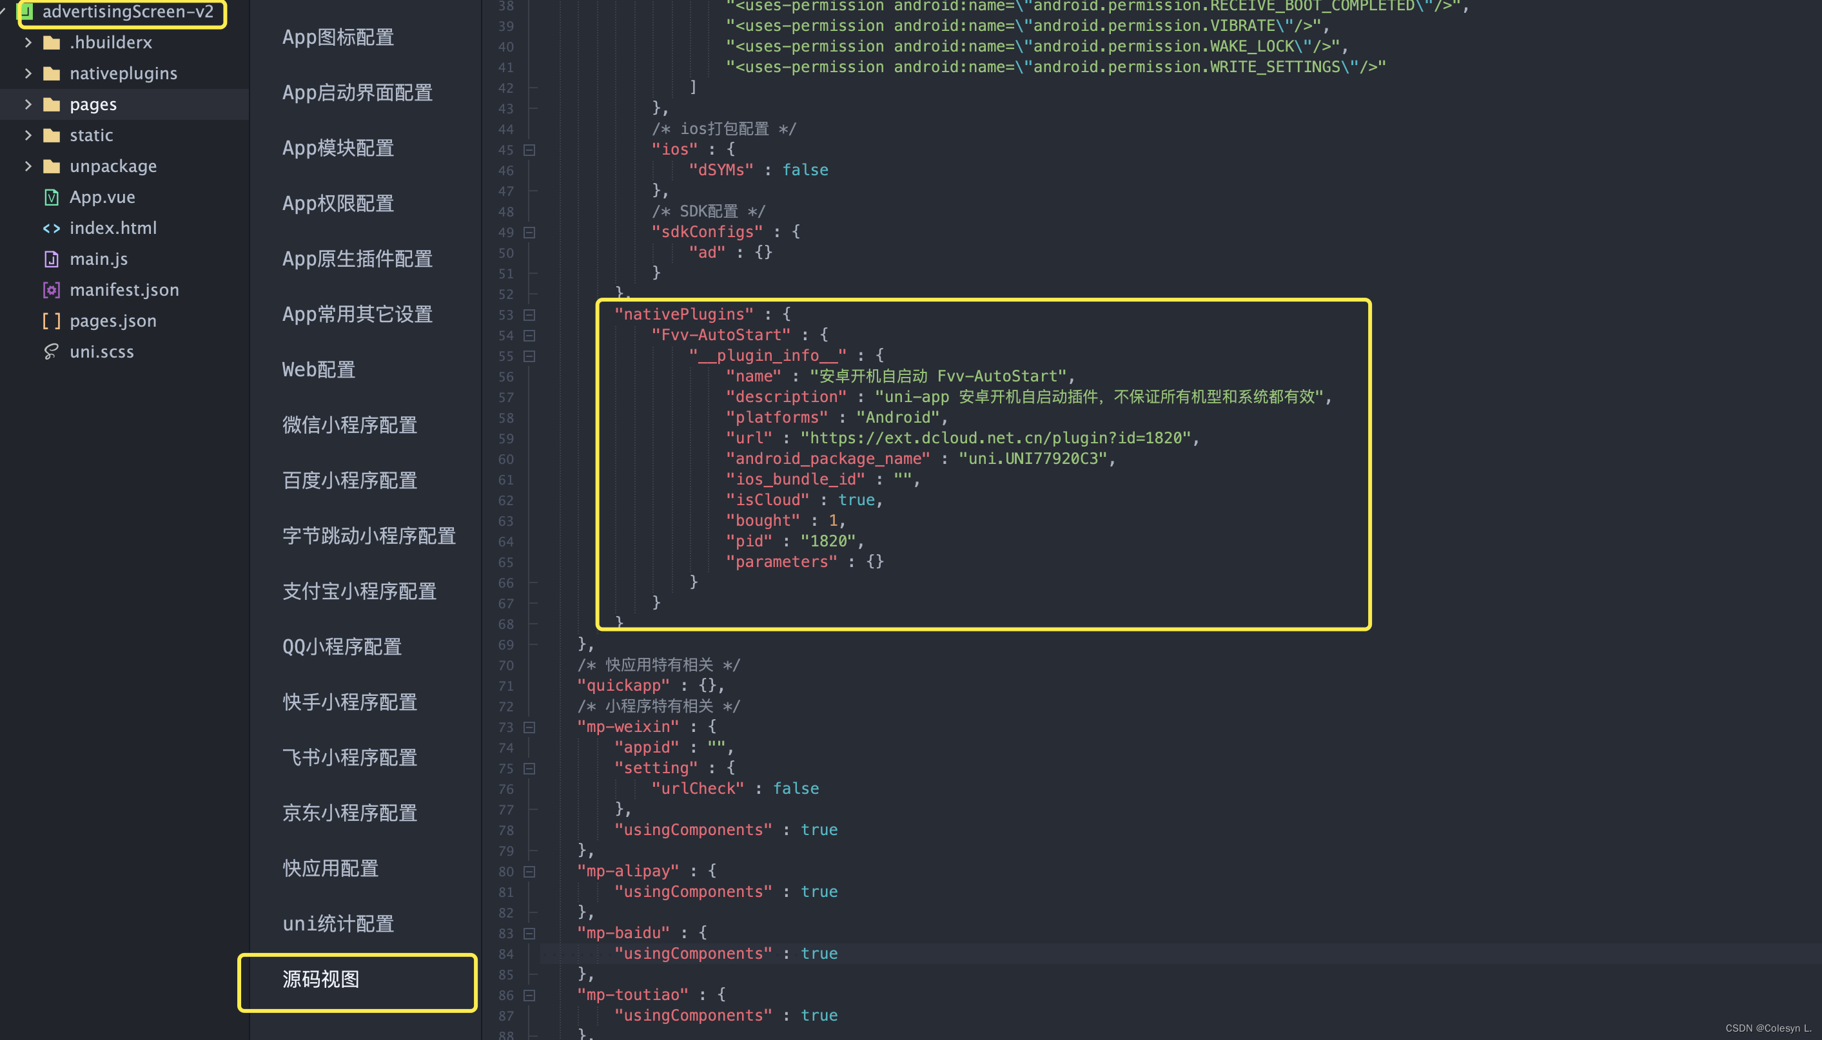Screen dimensions: 1822x1040
Task: Click the pages.json brackets icon
Action: click(x=52, y=321)
